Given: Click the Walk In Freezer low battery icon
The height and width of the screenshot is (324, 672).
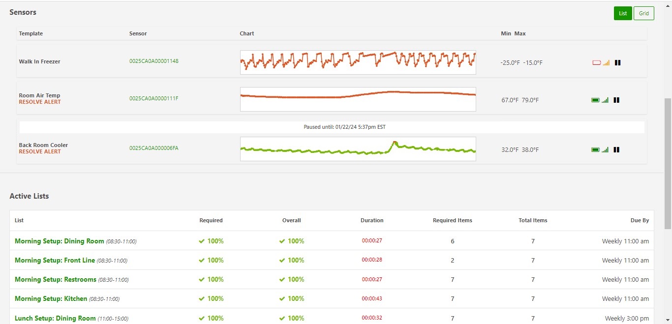Looking at the screenshot, I should (596, 63).
